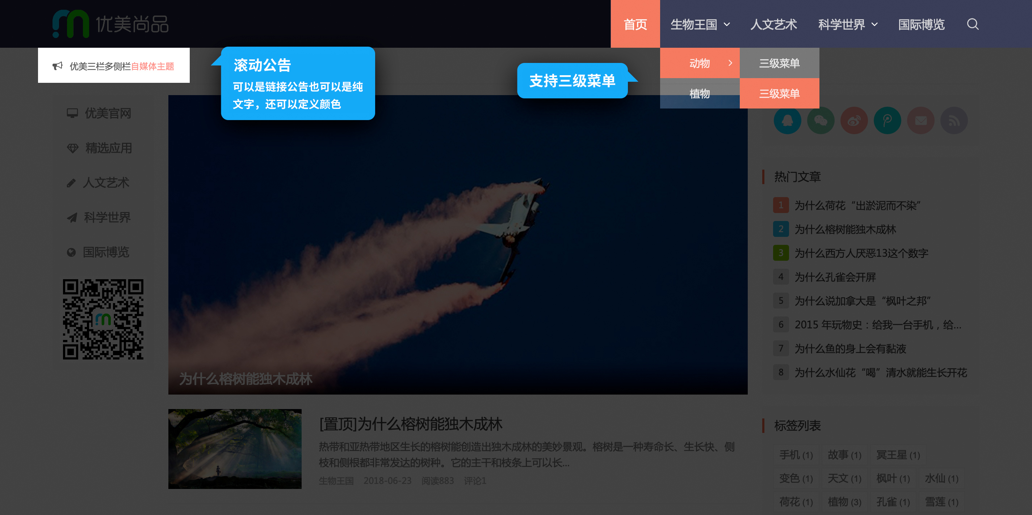Open hot article 2015 年玩物史

[x=878, y=324]
